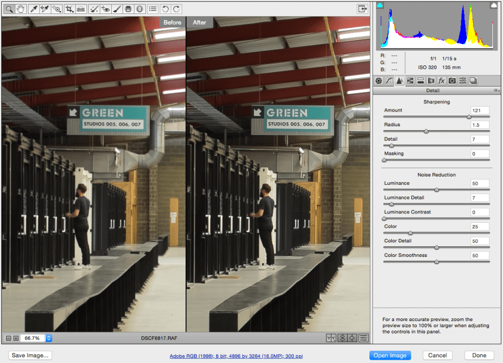Switch to the Tone Curve tab

tap(389, 81)
